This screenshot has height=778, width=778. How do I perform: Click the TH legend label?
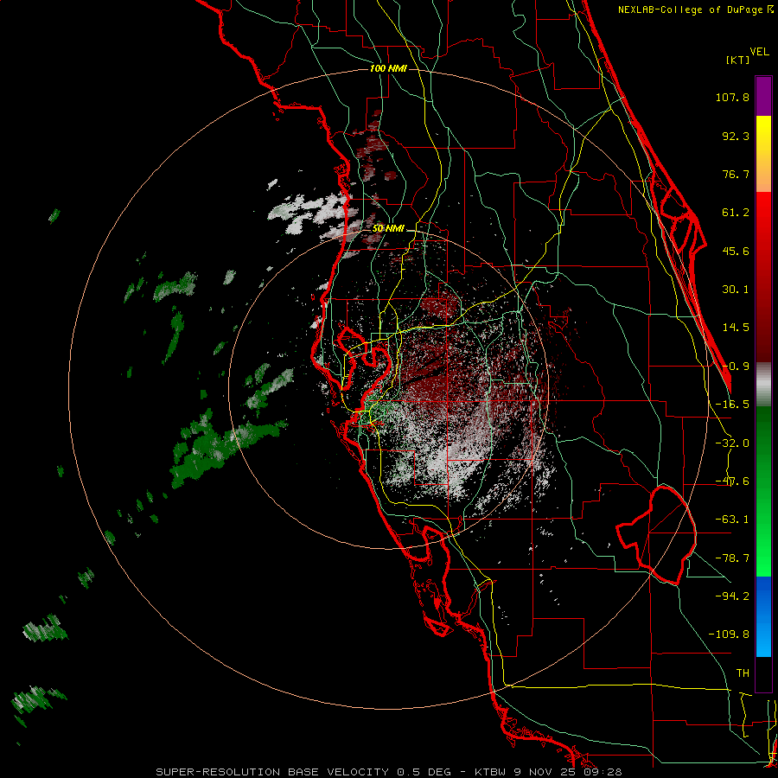(x=743, y=673)
